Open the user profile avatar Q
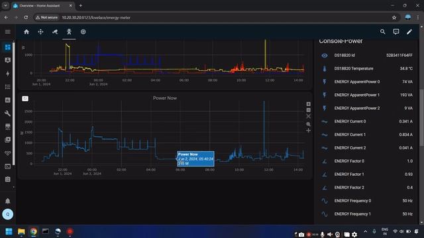 pyautogui.click(x=7, y=214)
